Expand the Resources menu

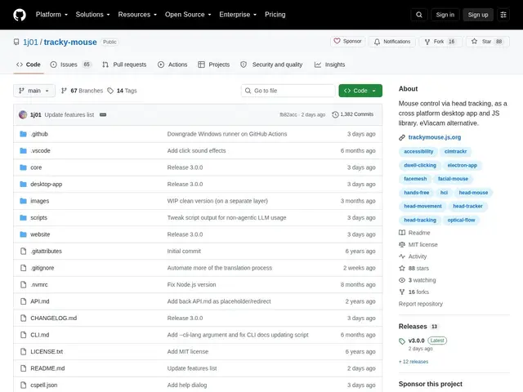click(137, 15)
